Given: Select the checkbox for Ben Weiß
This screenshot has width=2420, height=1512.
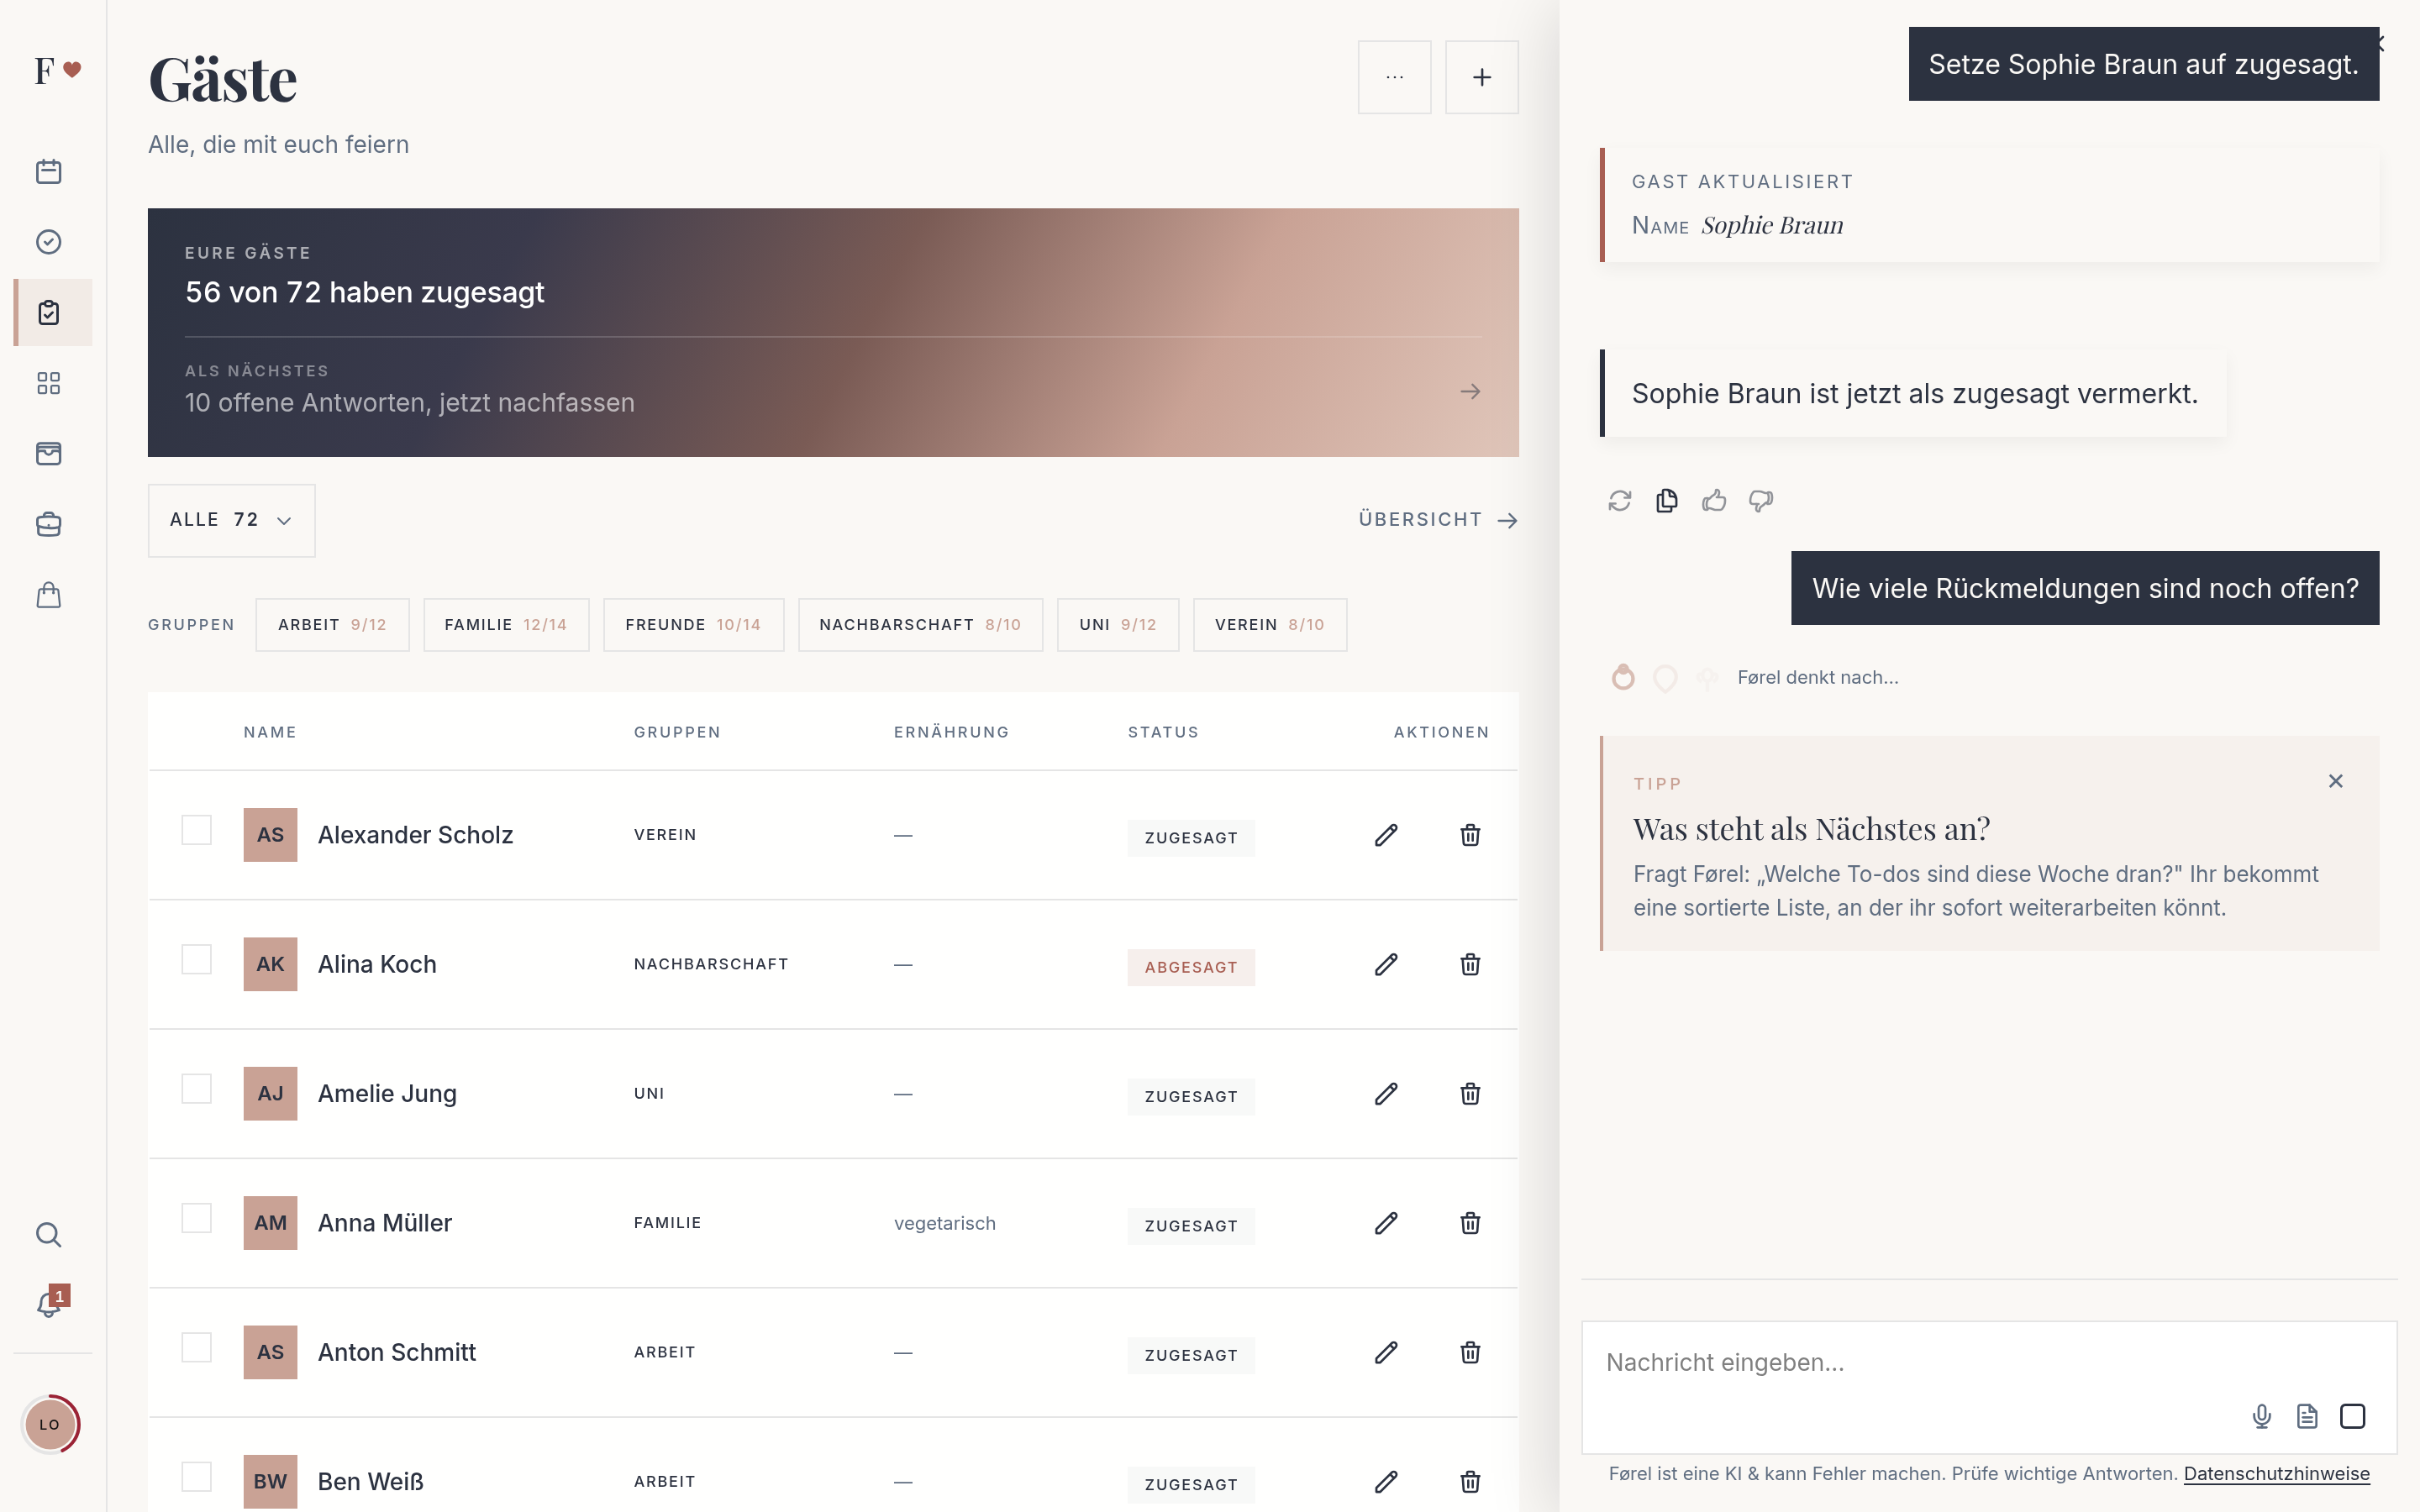Looking at the screenshot, I should (196, 1477).
